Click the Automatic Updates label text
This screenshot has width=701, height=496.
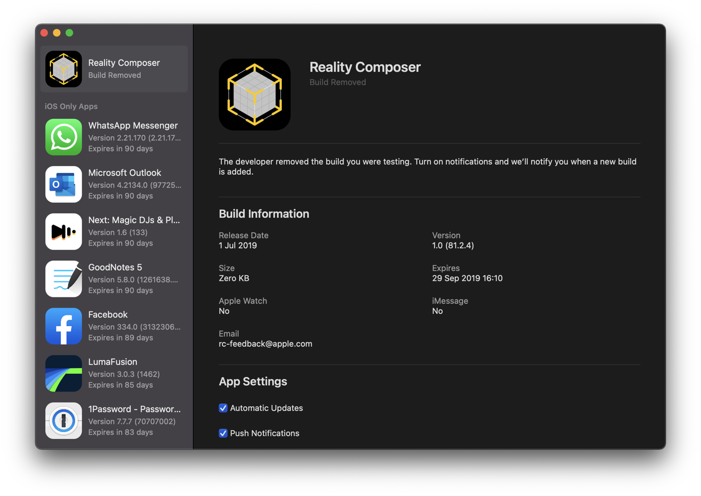[x=266, y=408]
